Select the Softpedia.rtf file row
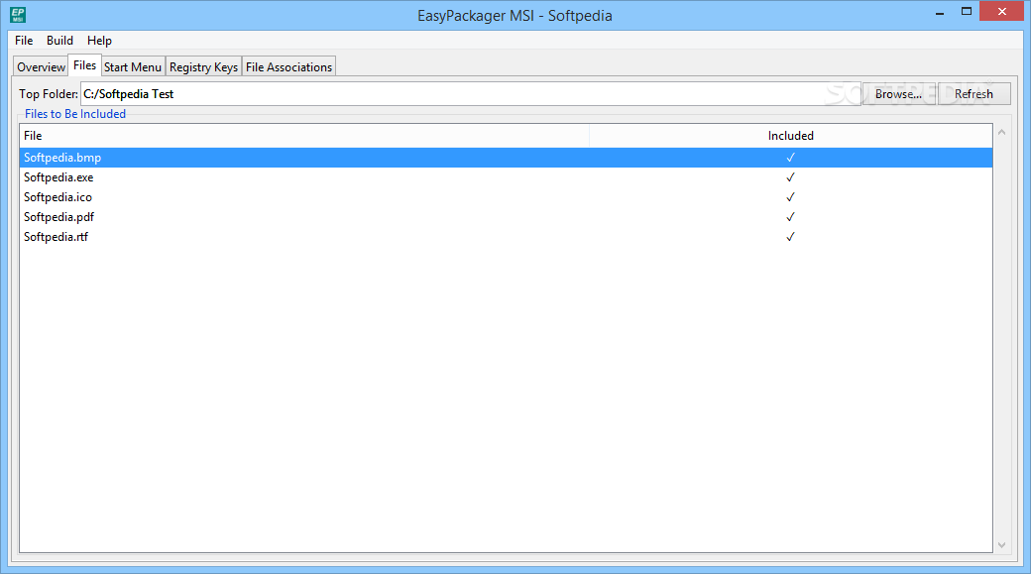Viewport: 1031px width, 574px height. click(506, 237)
